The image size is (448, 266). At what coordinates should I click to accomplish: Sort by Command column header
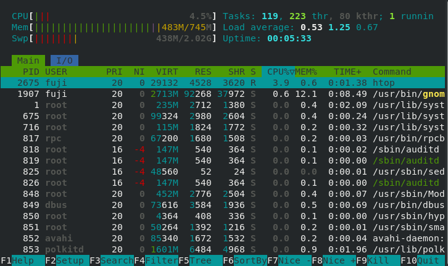[x=392, y=72]
